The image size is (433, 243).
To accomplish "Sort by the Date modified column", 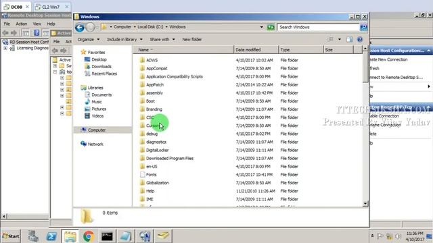I will [x=256, y=49].
